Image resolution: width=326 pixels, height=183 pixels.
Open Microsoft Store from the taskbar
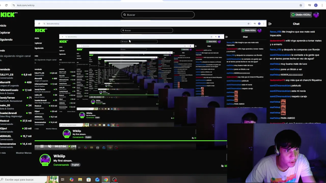(x=89, y=180)
